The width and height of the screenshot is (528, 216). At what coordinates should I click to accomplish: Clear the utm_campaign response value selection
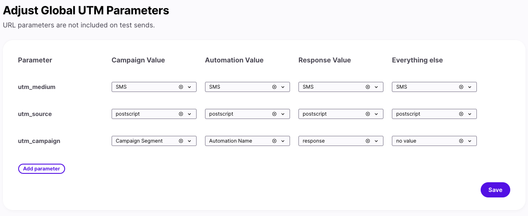pos(368,141)
